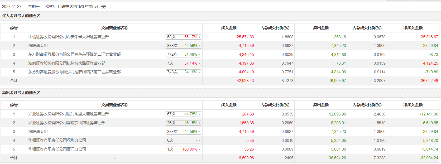Image resolution: width=441 pixels, height=164 pixels.
Task: Open the 7次 57.14% stats arrow
Action: tap(199, 63)
